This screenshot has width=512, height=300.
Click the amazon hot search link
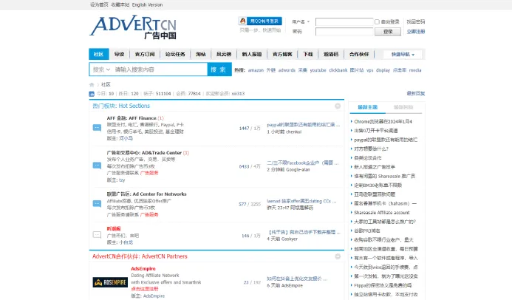pos(256,70)
